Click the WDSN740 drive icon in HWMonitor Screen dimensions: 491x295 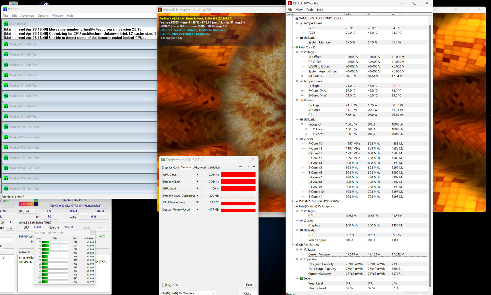point(297,201)
